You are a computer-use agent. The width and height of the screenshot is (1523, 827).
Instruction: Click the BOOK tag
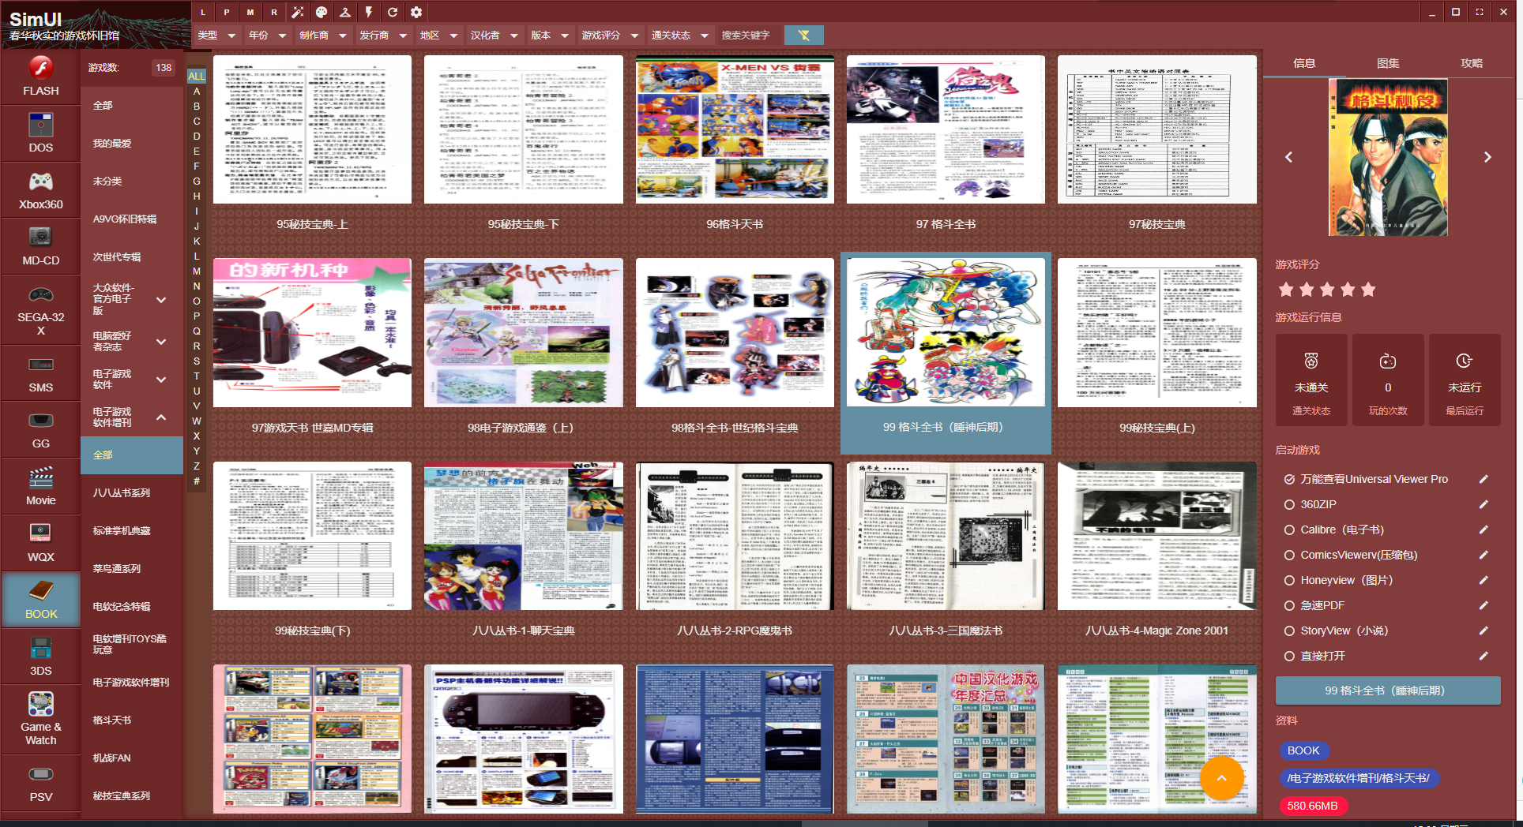coord(1303,750)
